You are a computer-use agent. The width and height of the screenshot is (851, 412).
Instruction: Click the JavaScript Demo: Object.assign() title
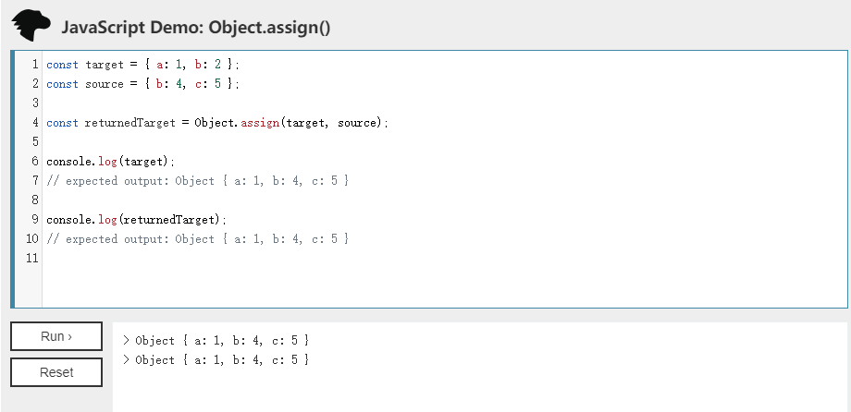[x=195, y=28]
